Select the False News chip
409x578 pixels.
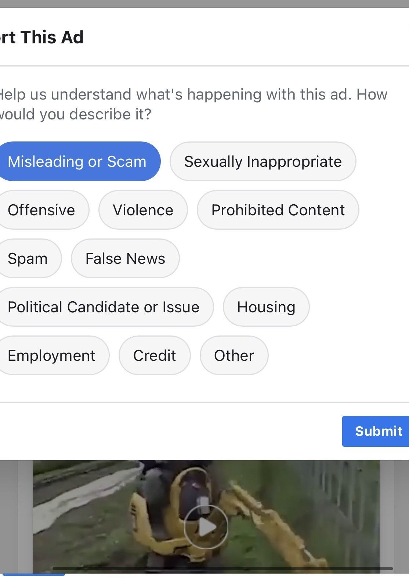[125, 259]
